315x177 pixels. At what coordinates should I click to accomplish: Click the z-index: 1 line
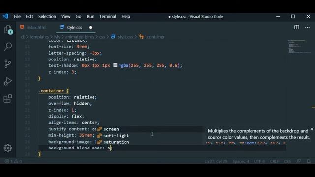coord(63,110)
